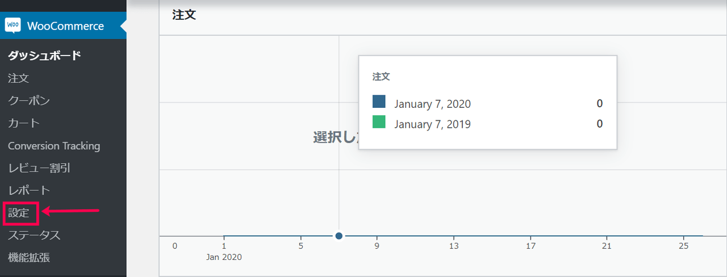This screenshot has width=727, height=277.
Task: Open Conversion Tracking settings page
Action: point(54,146)
